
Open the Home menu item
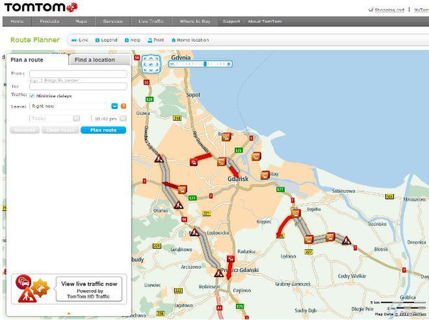[17, 21]
